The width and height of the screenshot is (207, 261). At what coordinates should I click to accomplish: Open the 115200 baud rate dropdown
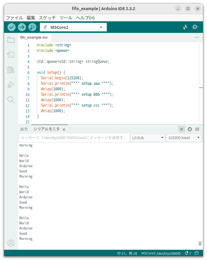tap(184, 138)
